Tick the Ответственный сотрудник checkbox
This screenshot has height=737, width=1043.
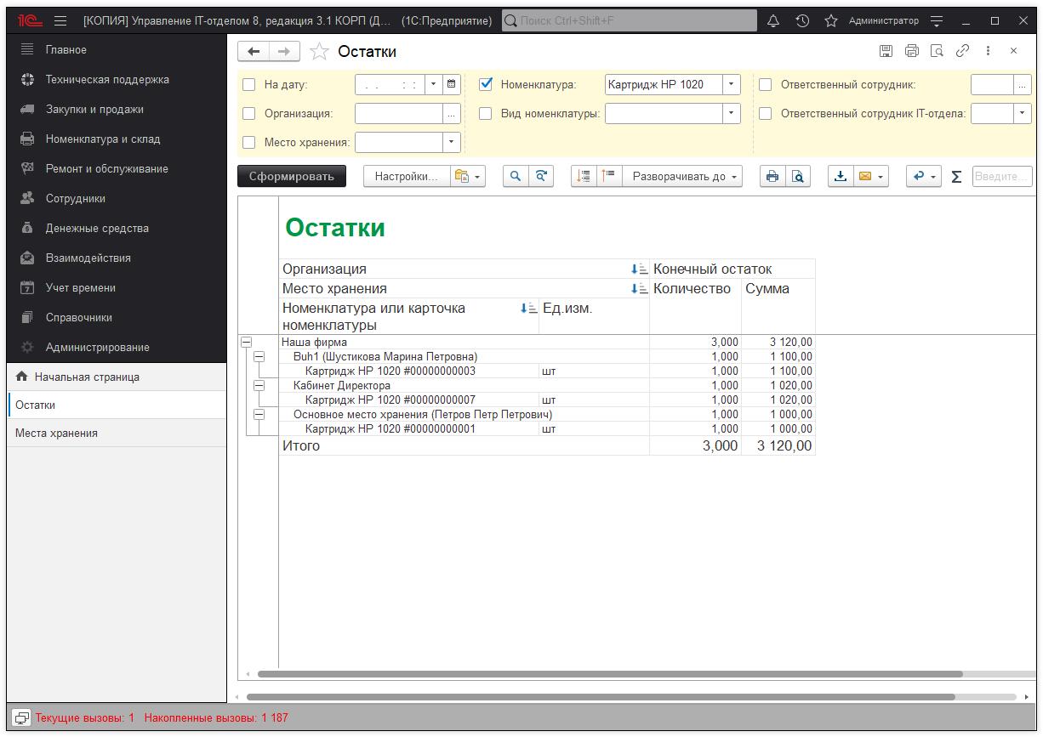click(765, 84)
